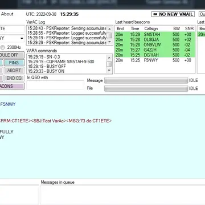The height and width of the screenshot is (205, 205).
Task: Click the NO NEW VMAIL button
Action: coord(173,14)
